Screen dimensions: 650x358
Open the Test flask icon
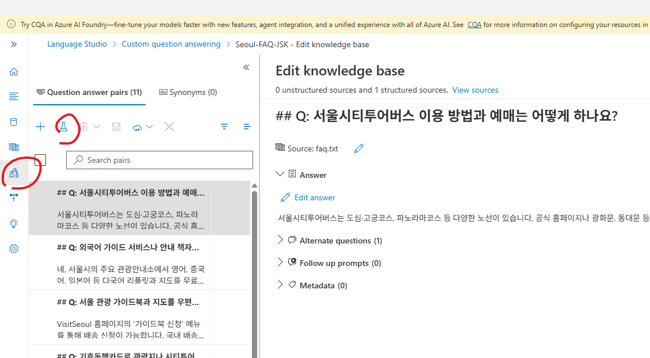63,127
